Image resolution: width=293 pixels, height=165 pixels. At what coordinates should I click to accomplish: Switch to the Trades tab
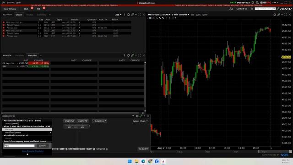pyautogui.click(x=29, y=15)
